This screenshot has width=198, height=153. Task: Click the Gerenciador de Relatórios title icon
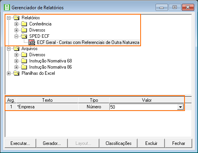(x=7, y=7)
